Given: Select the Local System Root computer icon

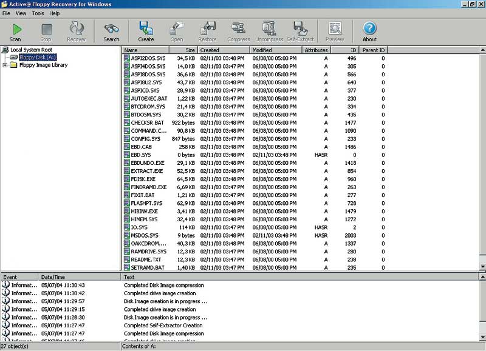Looking at the screenshot, I should pos(5,50).
